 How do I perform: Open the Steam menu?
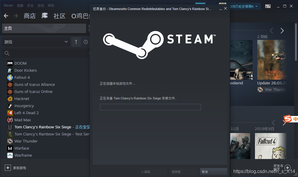coord(8,6)
